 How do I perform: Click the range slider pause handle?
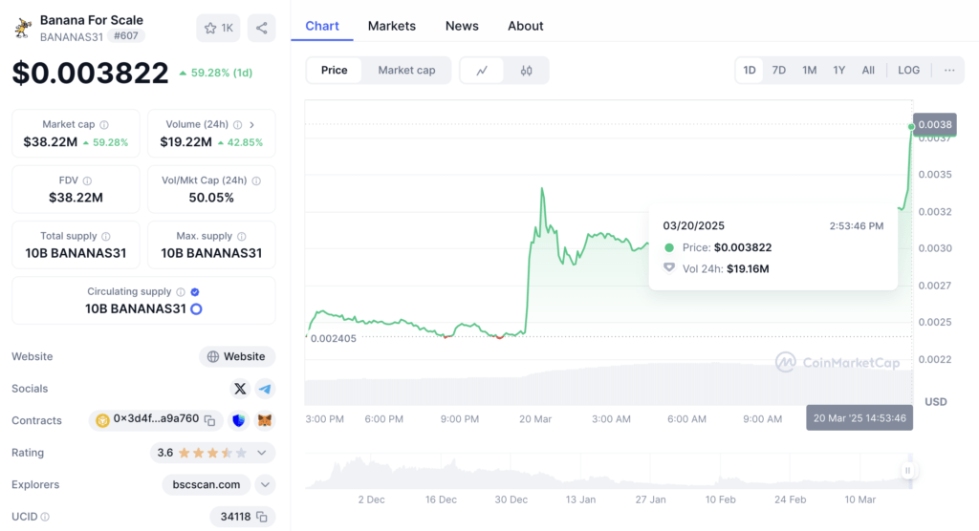908,471
